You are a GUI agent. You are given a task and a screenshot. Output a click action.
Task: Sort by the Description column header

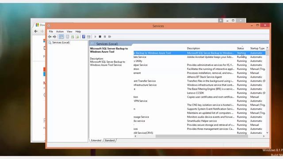pyautogui.click(x=193, y=48)
